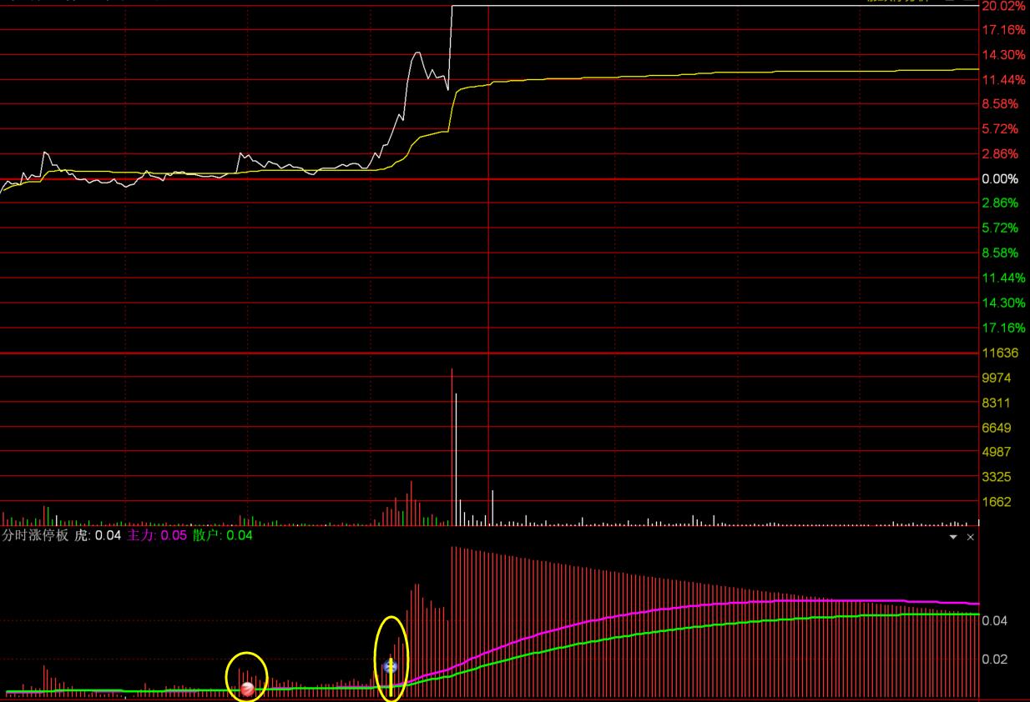Open the indicator panel dropdown arrow
Screen dimensions: 1030x702
click(953, 538)
